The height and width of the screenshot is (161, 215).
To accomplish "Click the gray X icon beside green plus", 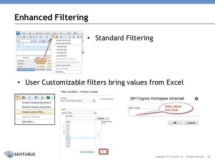I will (106, 152).
